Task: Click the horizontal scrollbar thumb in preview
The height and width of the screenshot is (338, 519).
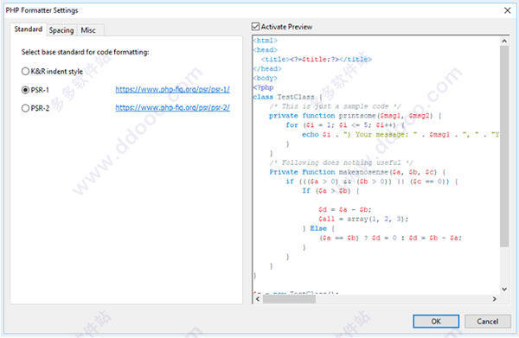Action: pos(289,299)
